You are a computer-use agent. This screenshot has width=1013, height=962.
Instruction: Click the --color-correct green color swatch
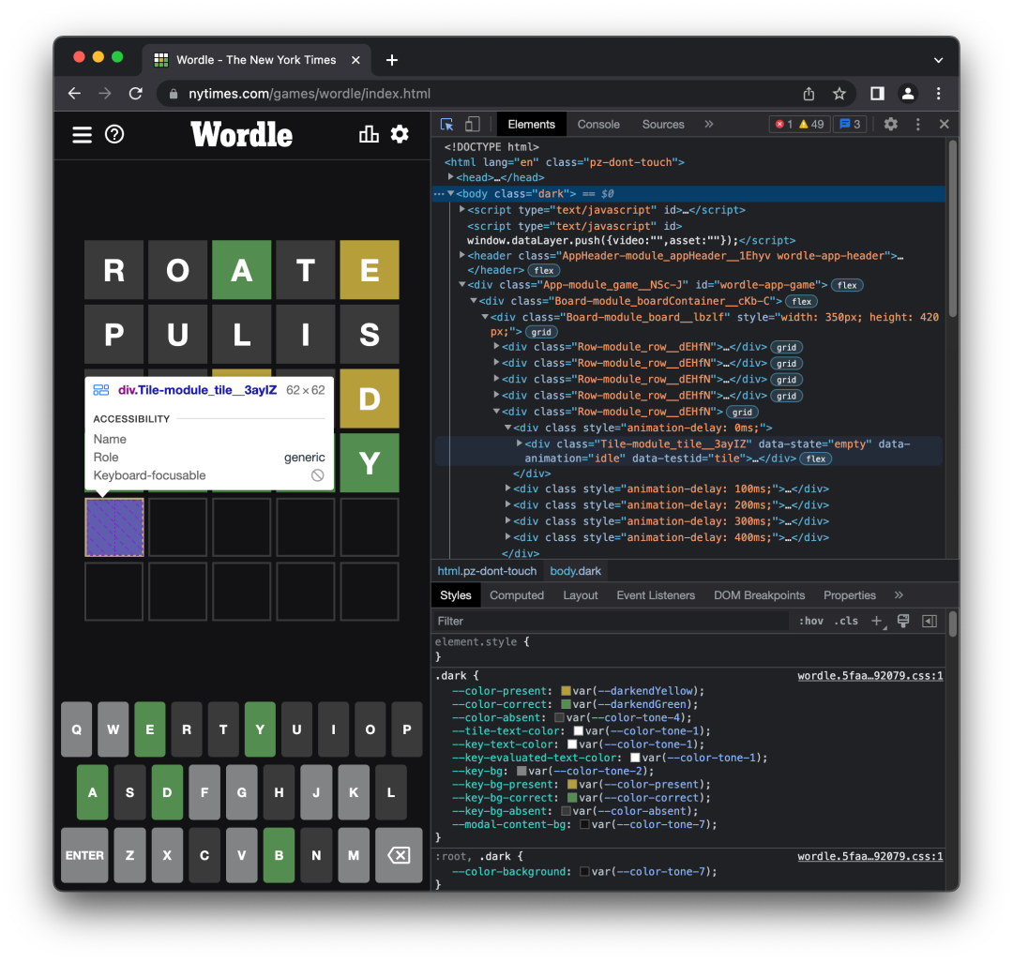pos(566,704)
